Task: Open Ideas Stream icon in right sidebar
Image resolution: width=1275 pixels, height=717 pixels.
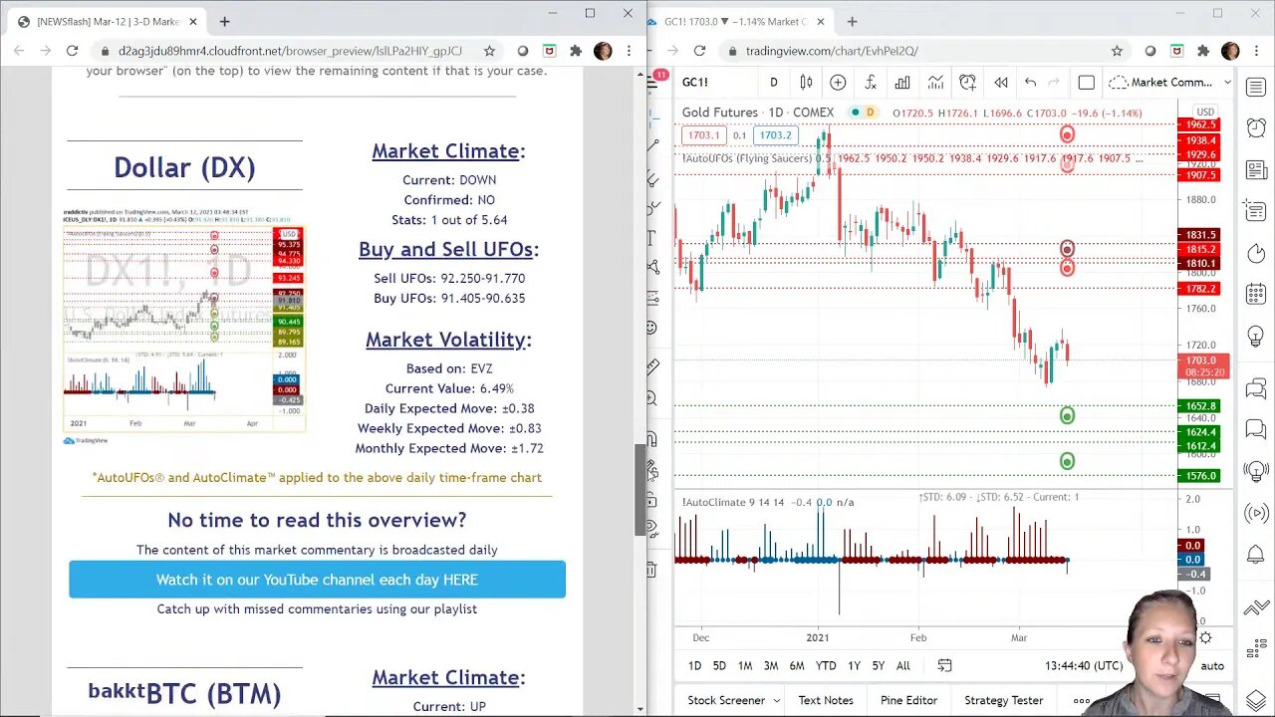Action: [1255, 471]
